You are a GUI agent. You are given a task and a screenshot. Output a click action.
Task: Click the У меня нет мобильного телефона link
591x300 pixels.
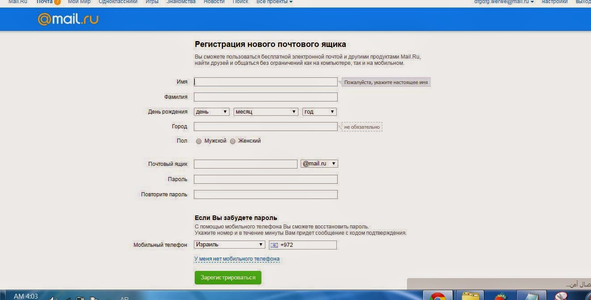[237, 259]
